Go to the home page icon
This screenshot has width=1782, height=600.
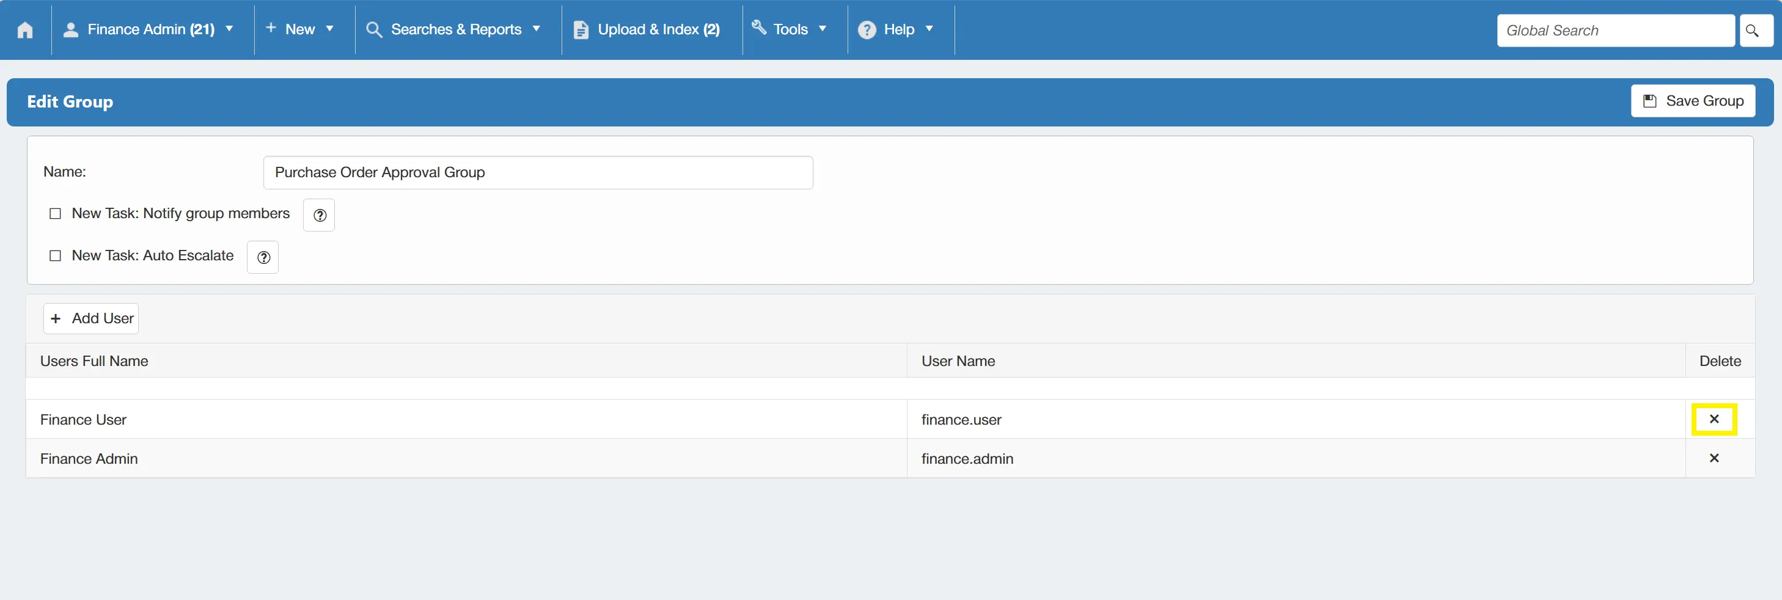[x=25, y=30]
